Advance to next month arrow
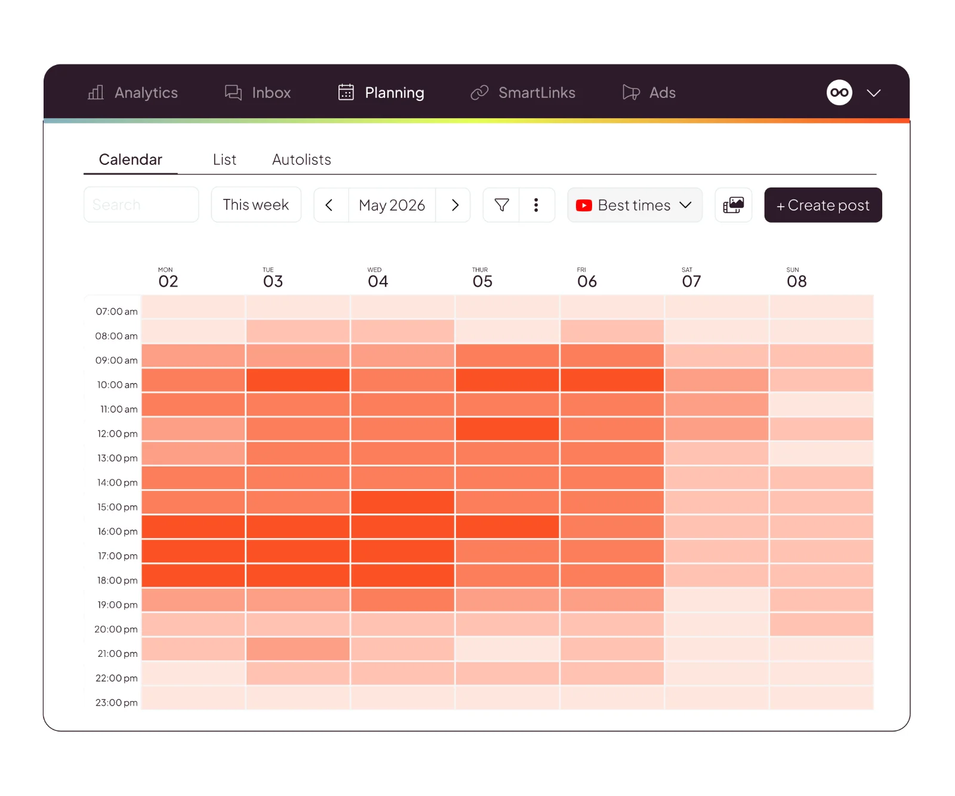 (x=454, y=205)
